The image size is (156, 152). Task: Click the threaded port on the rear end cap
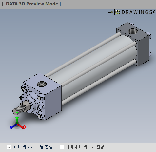click(x=133, y=31)
